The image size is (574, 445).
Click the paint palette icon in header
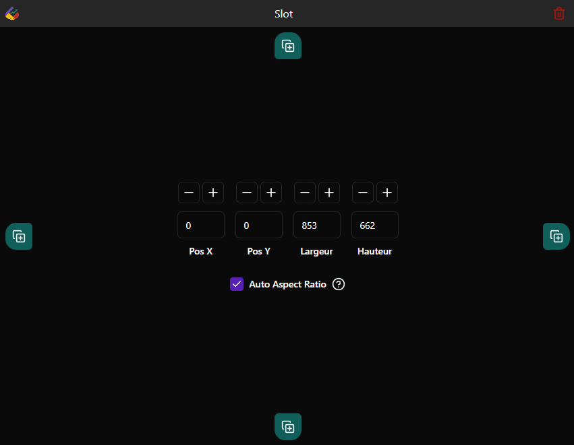coord(12,13)
